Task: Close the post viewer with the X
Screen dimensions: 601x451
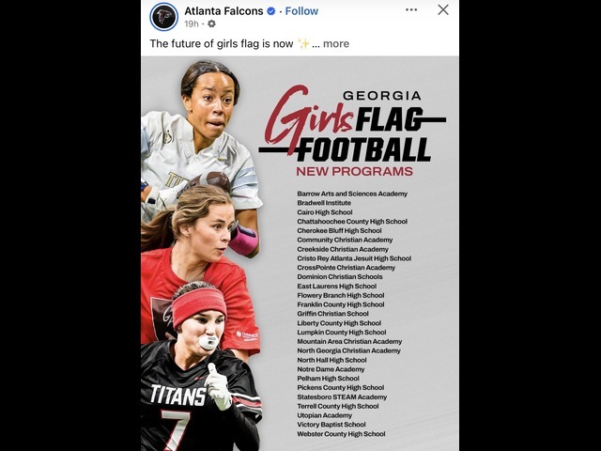Action: click(443, 10)
